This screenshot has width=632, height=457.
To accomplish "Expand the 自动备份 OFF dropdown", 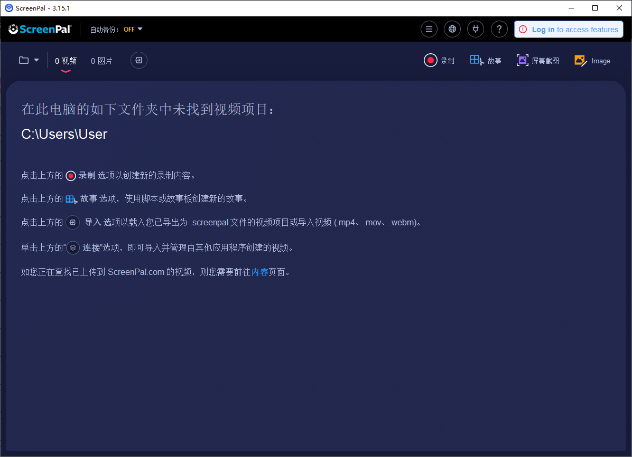I will pos(133,30).
